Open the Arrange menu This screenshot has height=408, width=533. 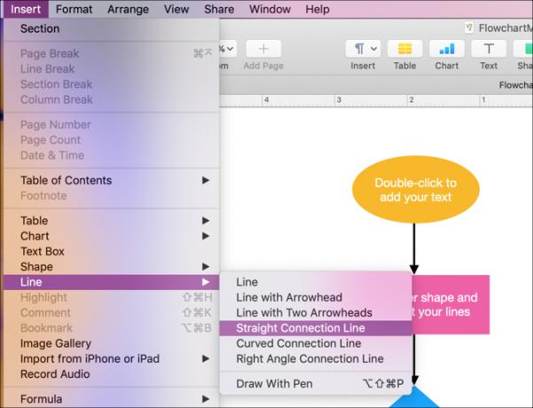coord(129,9)
